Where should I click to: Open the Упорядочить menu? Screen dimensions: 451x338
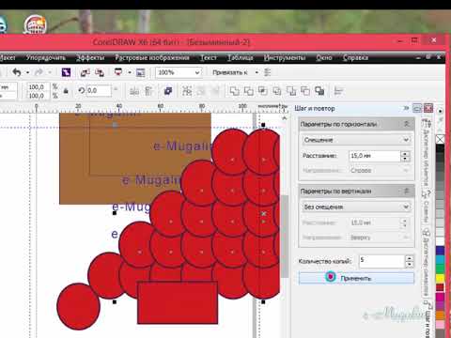tap(46, 57)
